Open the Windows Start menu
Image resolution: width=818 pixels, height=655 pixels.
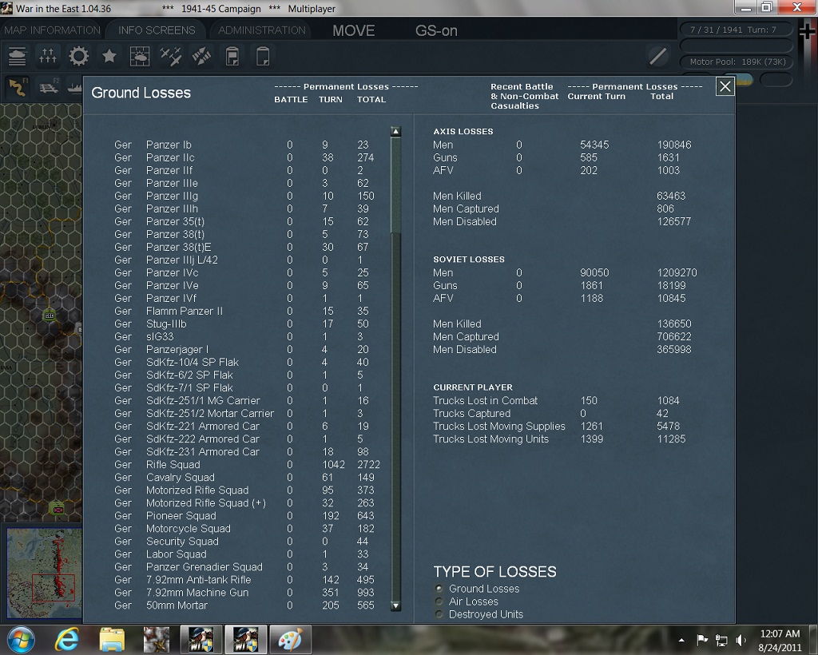pos(21,639)
